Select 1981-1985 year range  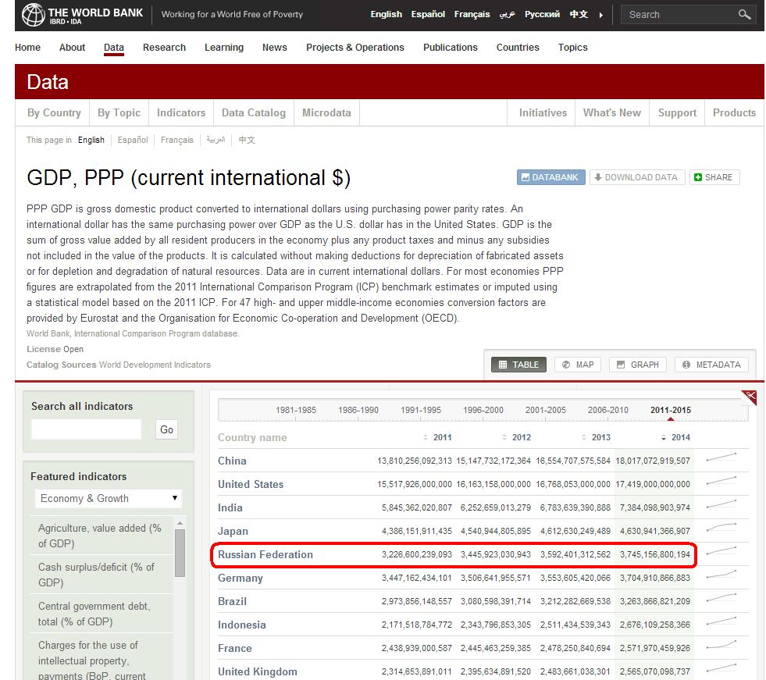click(296, 410)
